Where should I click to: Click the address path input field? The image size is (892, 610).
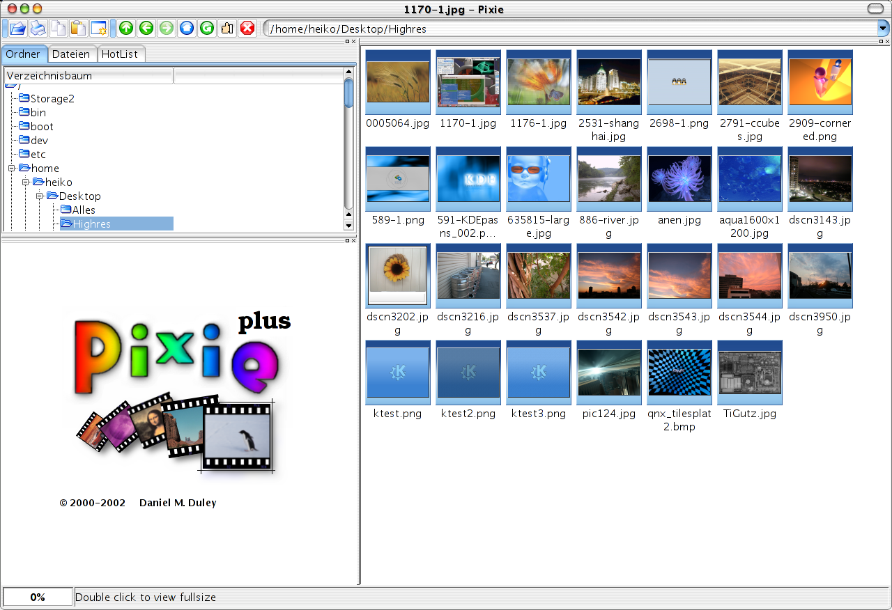point(571,29)
